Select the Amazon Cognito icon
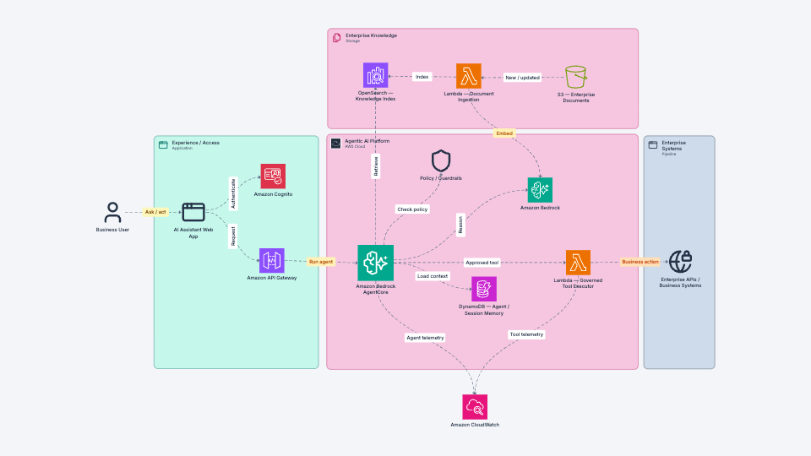 click(x=273, y=176)
